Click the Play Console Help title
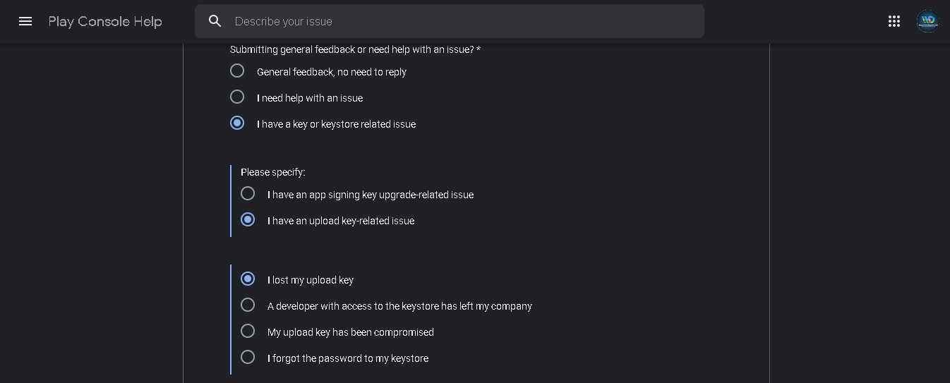 click(x=105, y=21)
